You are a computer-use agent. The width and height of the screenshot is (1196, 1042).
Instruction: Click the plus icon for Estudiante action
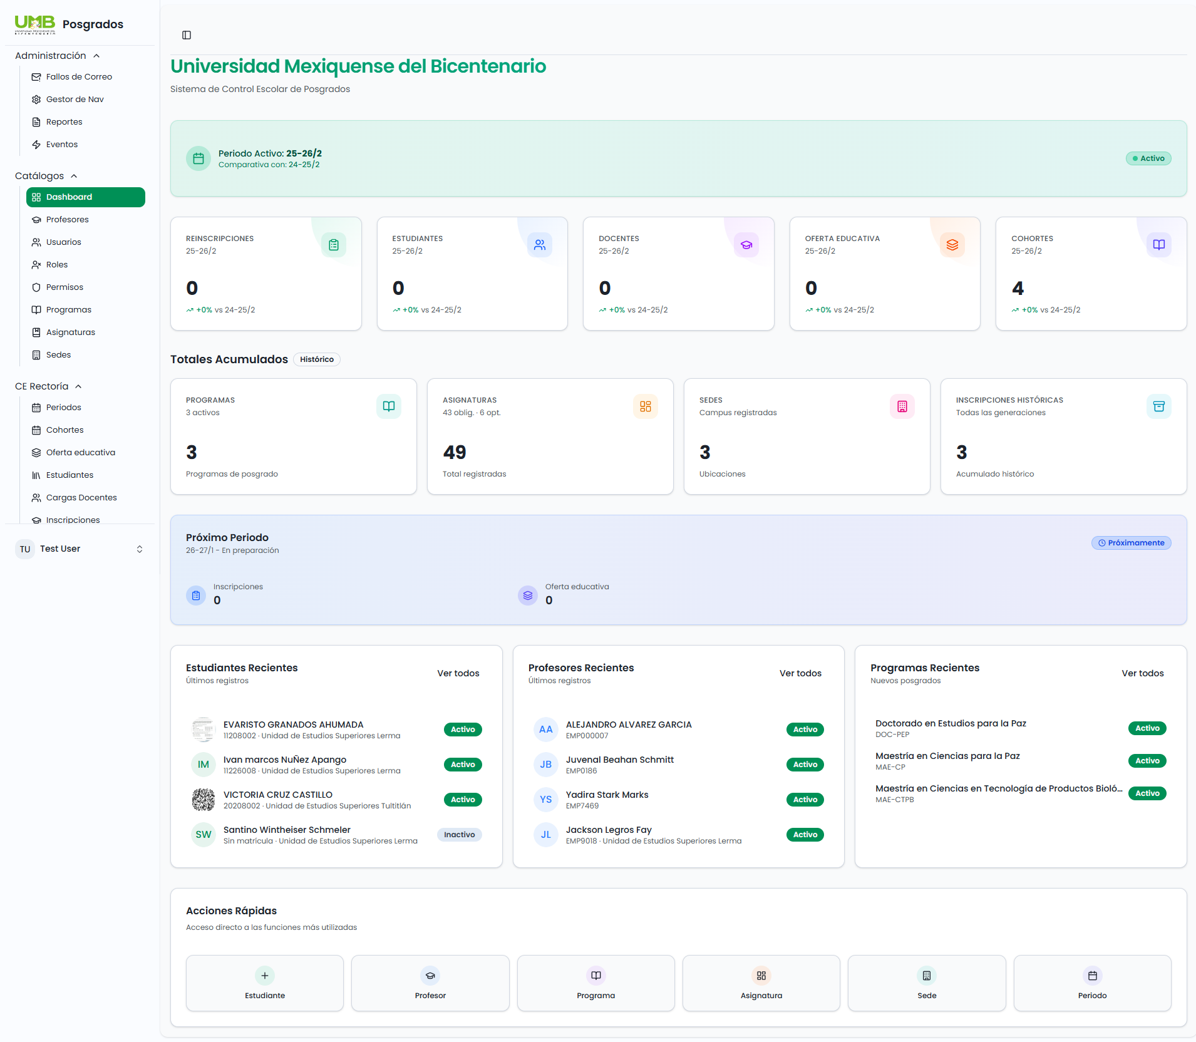pyautogui.click(x=265, y=976)
